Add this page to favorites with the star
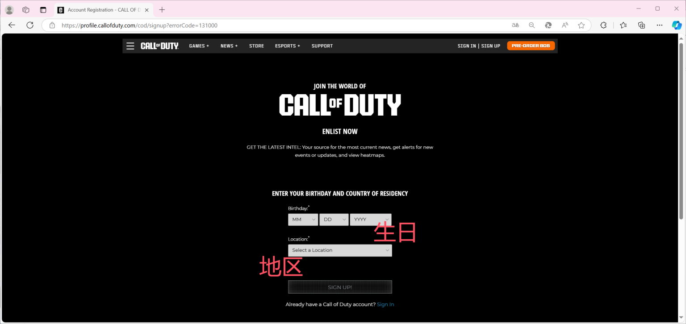This screenshot has height=324, width=686. click(x=581, y=25)
